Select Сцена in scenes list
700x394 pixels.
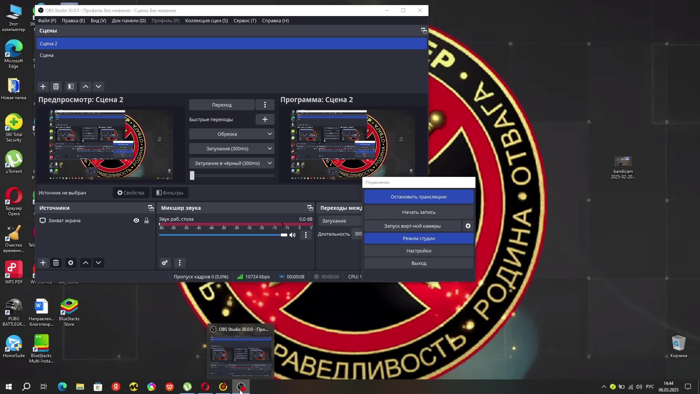(x=232, y=55)
